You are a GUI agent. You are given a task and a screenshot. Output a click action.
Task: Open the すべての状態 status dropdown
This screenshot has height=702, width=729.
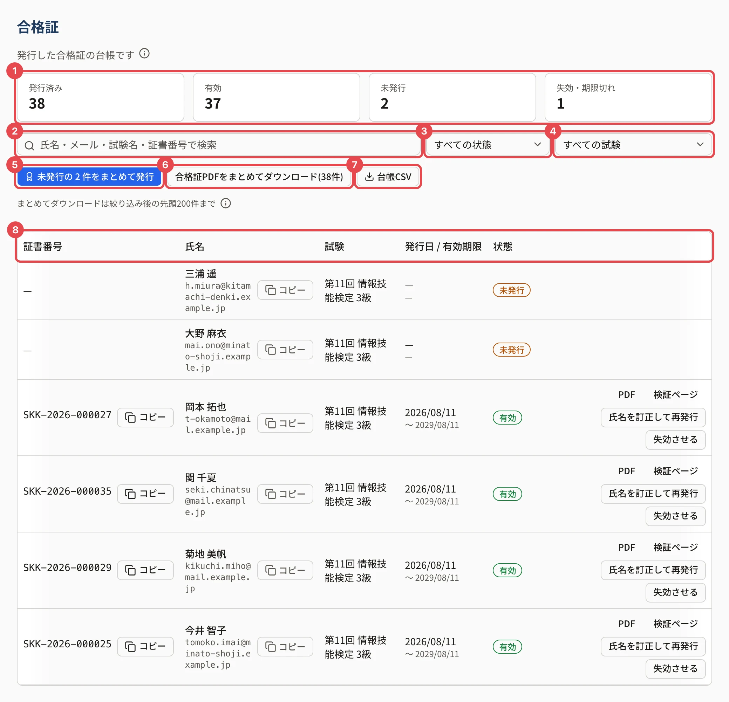coord(487,145)
